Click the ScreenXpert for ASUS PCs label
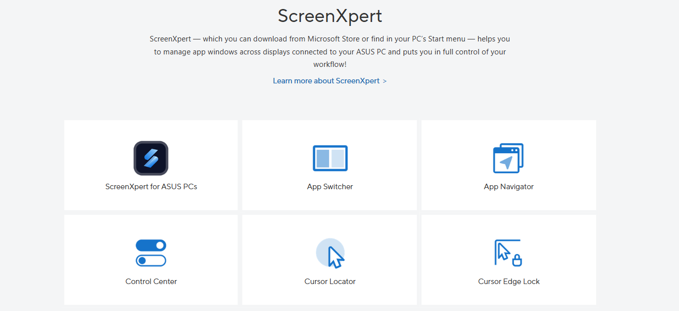Image resolution: width=679 pixels, height=311 pixels. (x=151, y=187)
